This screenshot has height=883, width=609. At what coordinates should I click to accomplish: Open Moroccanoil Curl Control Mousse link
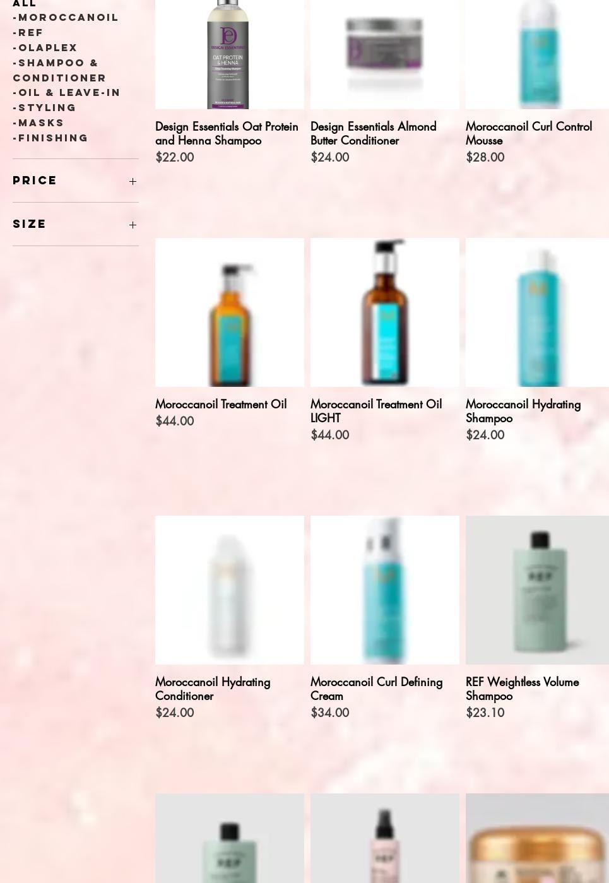coord(529,133)
